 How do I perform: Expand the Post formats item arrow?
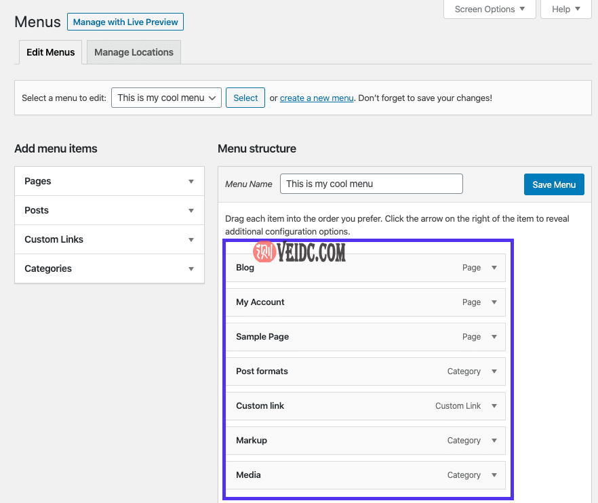(x=494, y=371)
